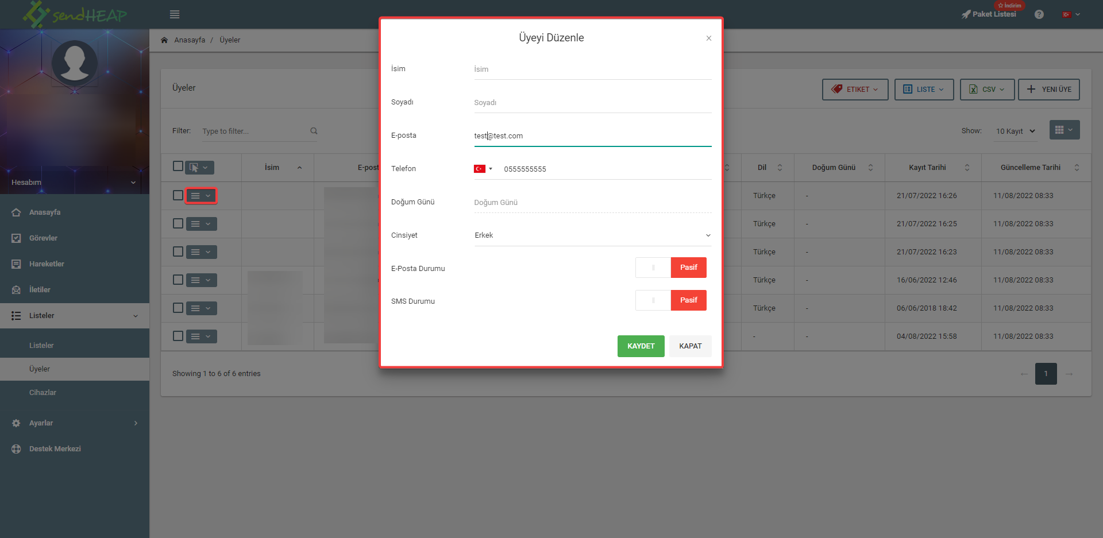Collapse the Listeler sidebar section
Viewport: 1103px width, 538px height.
75,316
